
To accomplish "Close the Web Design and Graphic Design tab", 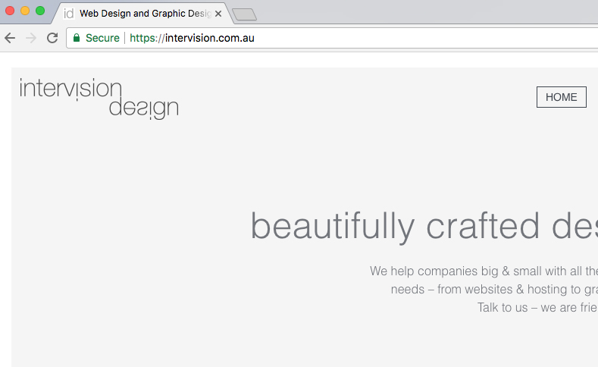I will click(218, 14).
